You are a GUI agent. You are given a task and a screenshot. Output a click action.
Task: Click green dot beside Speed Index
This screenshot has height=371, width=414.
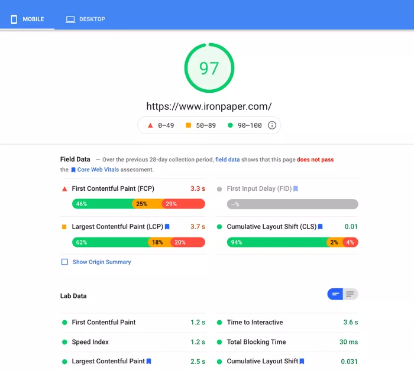point(64,342)
